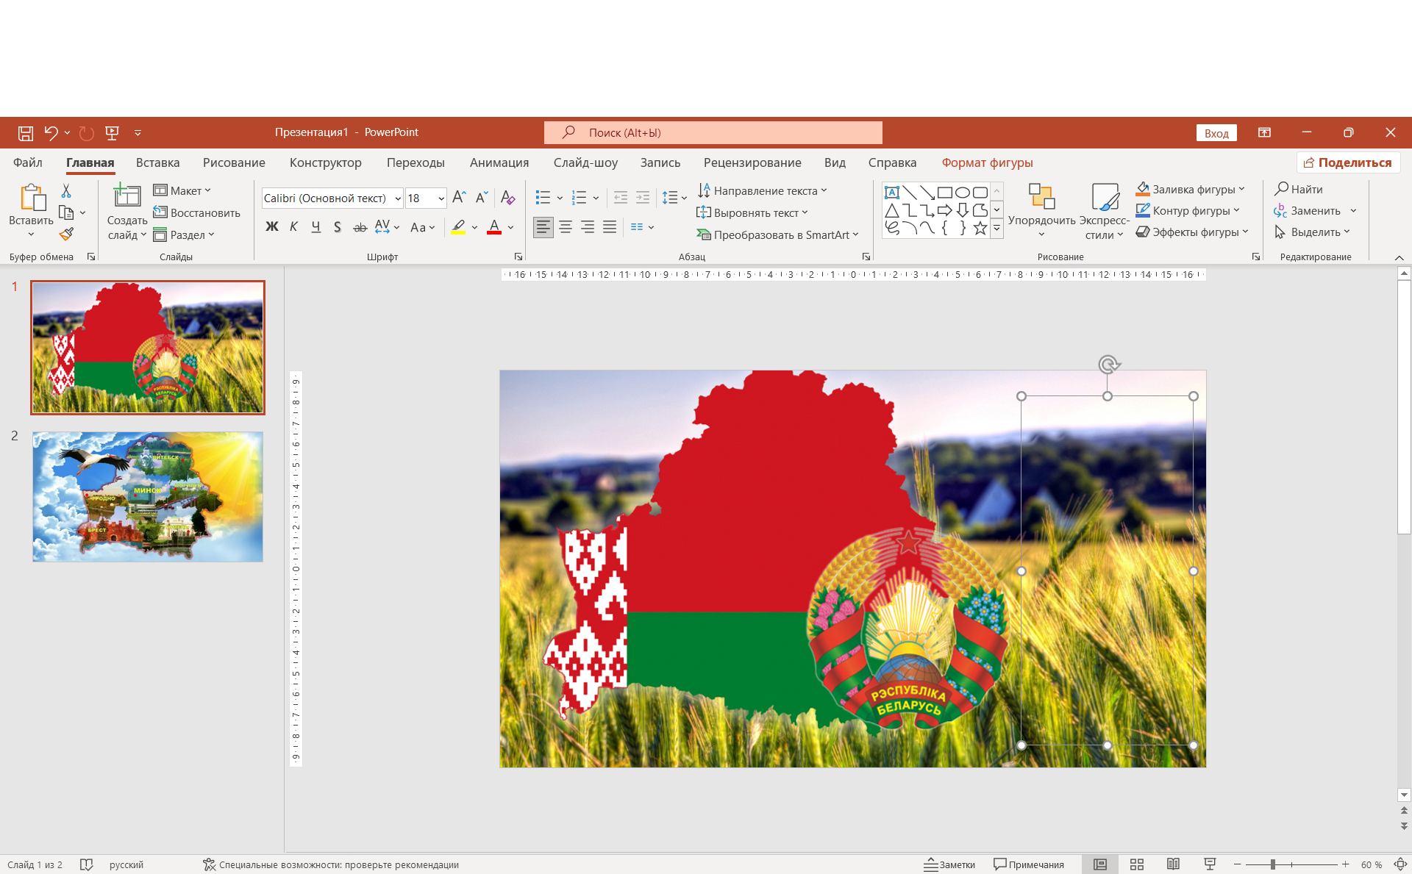This screenshot has width=1412, height=874.
Task: Expand the Раздел section dropdown
Action: (184, 234)
